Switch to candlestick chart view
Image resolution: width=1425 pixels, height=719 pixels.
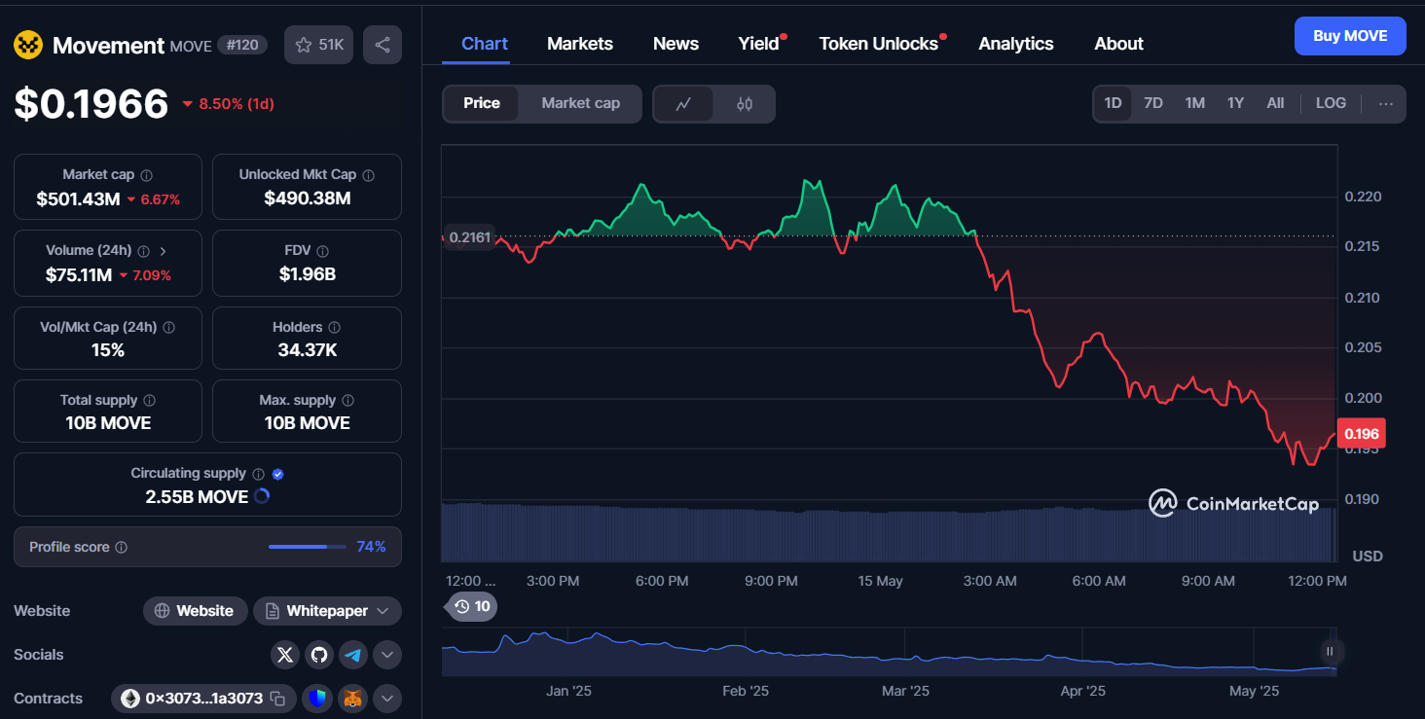(x=745, y=104)
